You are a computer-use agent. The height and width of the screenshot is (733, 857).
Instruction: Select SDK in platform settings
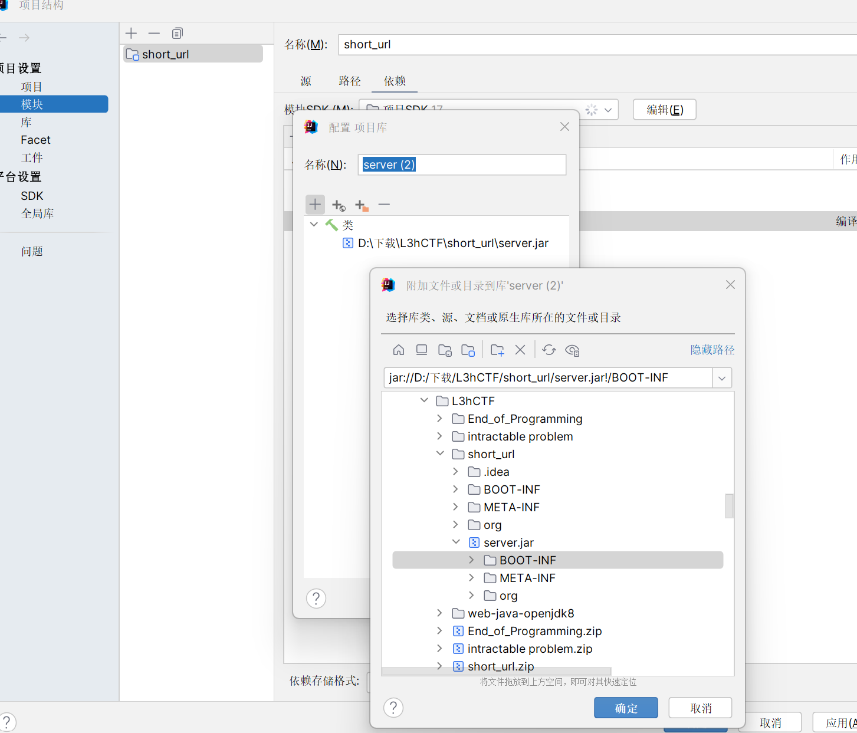(32, 196)
